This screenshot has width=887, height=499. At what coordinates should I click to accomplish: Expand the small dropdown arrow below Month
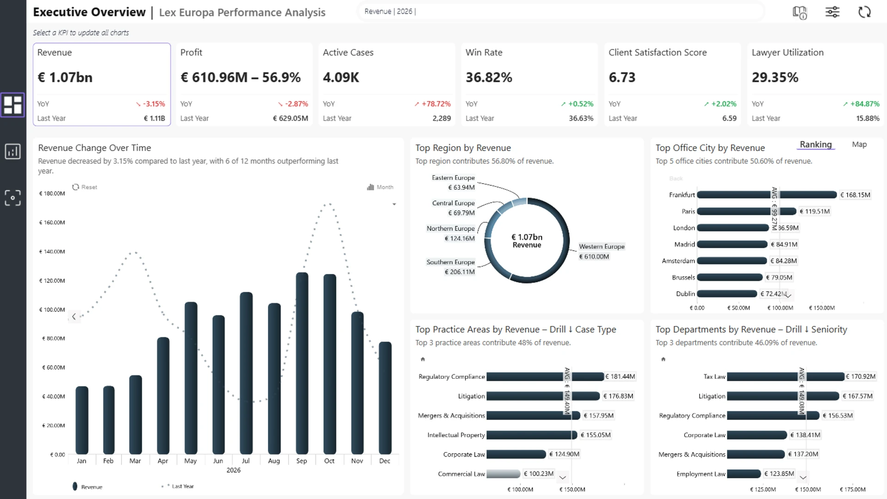point(394,204)
